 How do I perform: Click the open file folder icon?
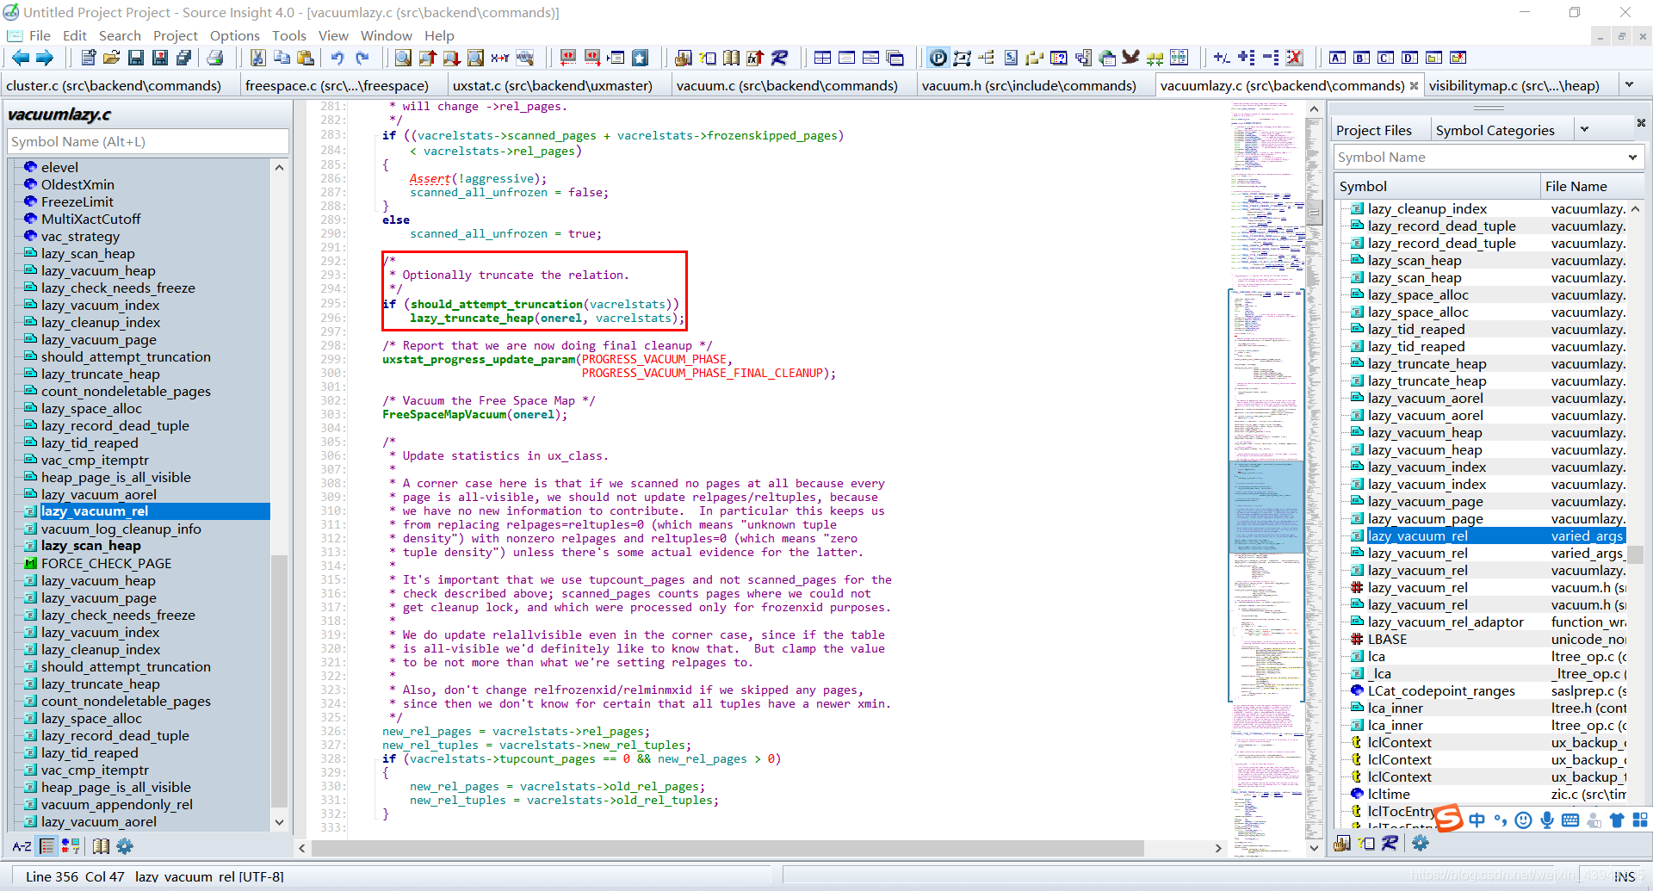point(112,58)
